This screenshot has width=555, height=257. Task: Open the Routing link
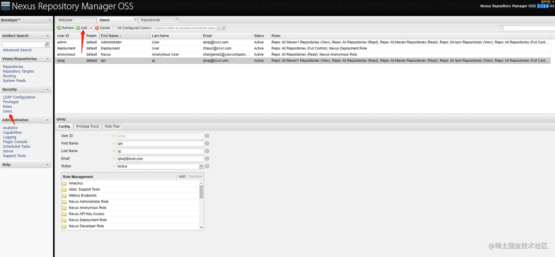(9, 76)
